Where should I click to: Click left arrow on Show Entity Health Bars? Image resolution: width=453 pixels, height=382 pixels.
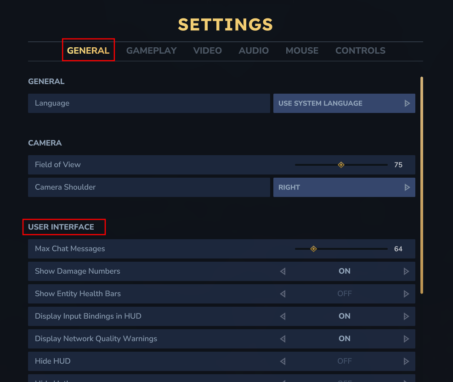pyautogui.click(x=283, y=294)
